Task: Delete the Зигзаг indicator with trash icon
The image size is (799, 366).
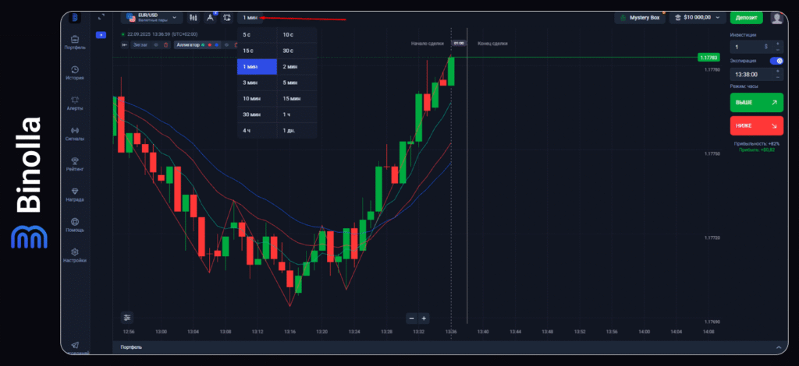Action: (x=165, y=45)
